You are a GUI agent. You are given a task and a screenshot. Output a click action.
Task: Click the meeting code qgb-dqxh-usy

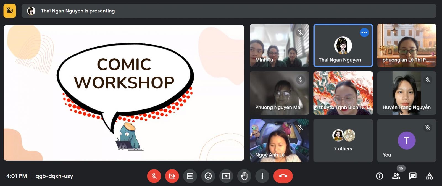pyautogui.click(x=54, y=176)
